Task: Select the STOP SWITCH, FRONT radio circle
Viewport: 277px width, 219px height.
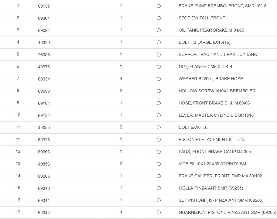Action: pos(159,18)
